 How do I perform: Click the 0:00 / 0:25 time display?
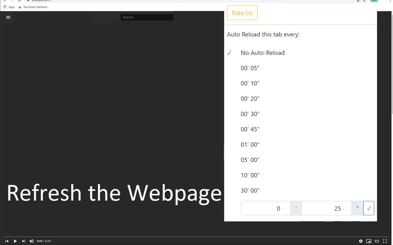point(44,241)
